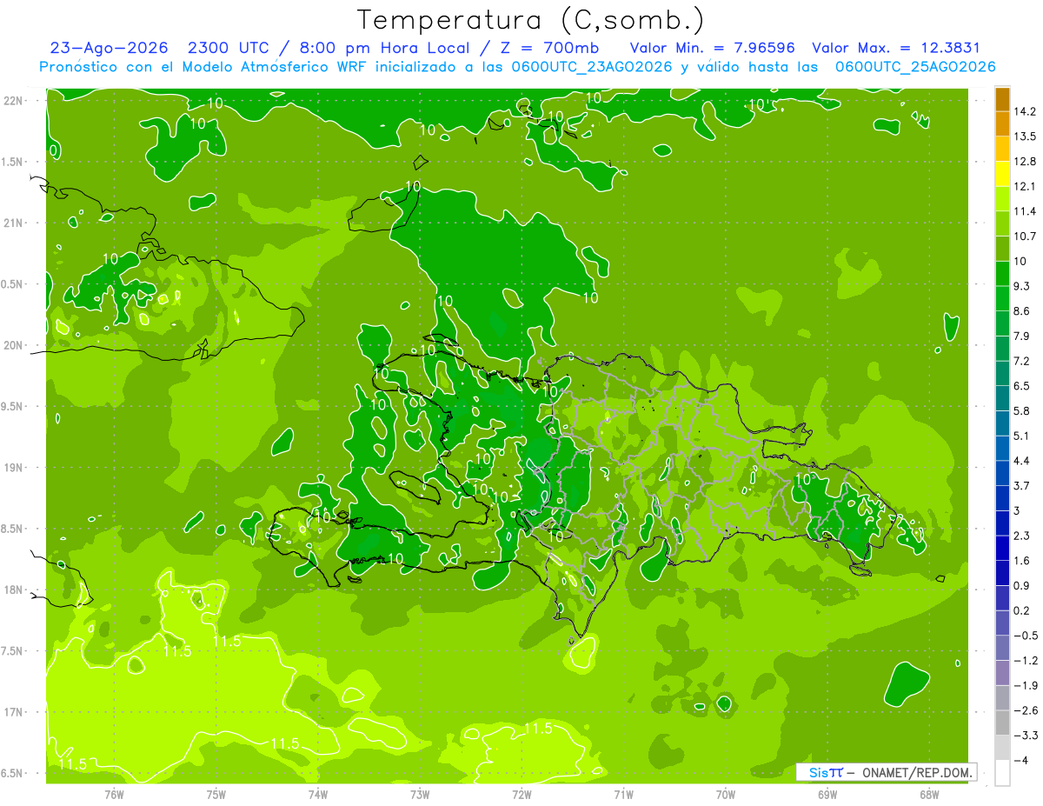Image resolution: width=1043 pixels, height=806 pixels.
Task: Pick the amber swatch between 13.5 and 12.8
Action: tap(1002, 149)
